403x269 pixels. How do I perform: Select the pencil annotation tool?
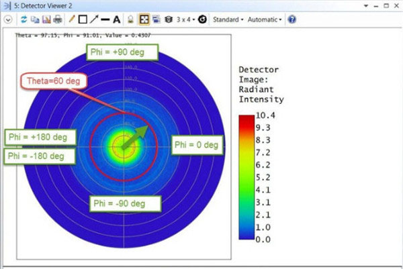[x=71, y=19]
